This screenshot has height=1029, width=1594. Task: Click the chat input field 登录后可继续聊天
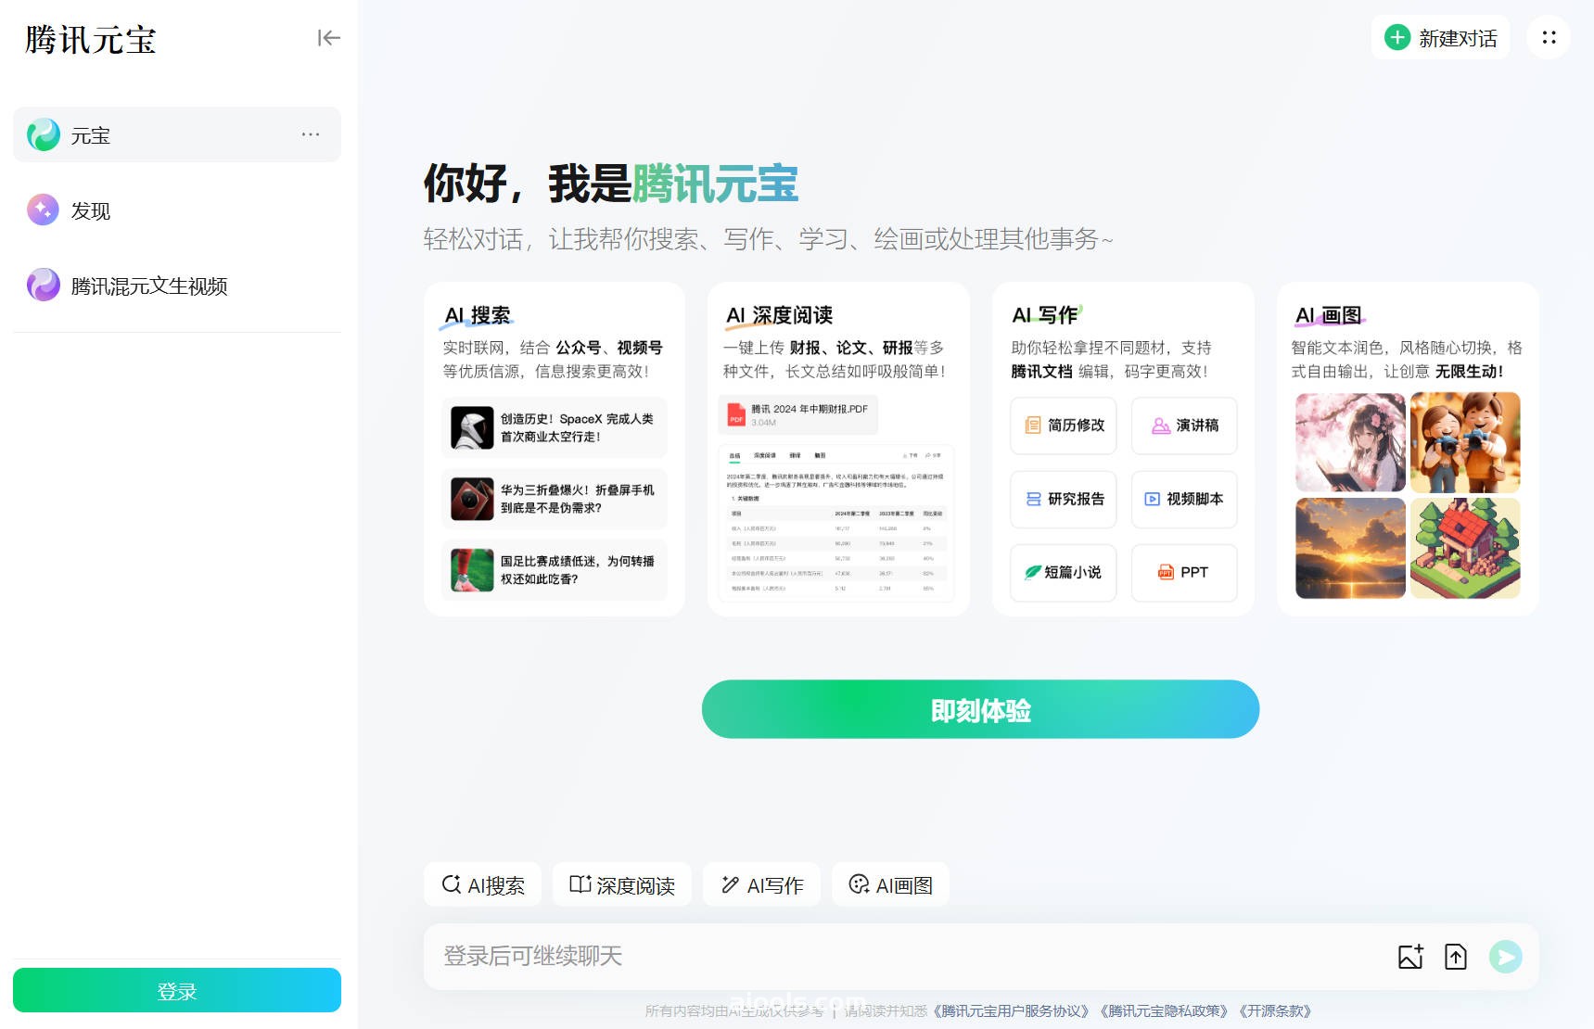coord(909,956)
